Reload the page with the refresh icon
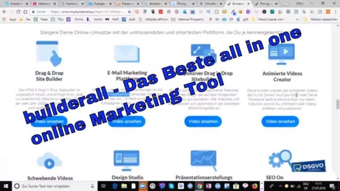This screenshot has width=340, height=191. tap(18, 11)
